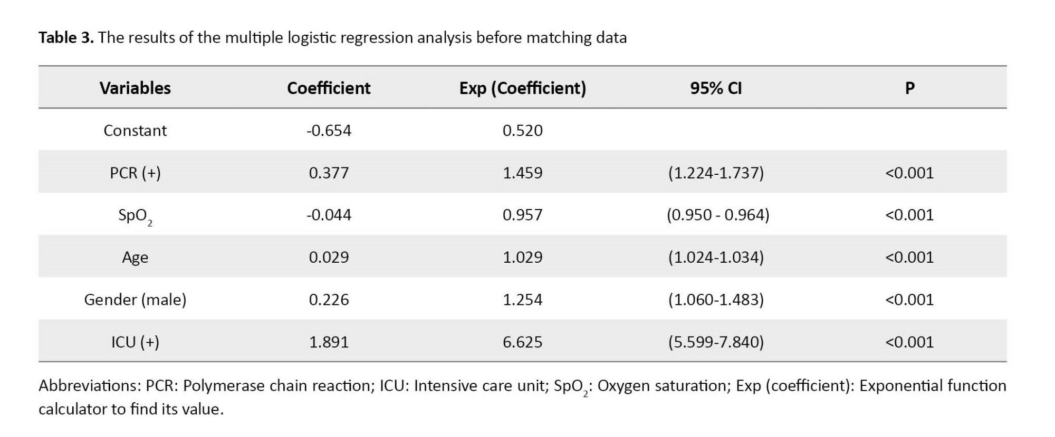This screenshot has height=437, width=1055.
Task: Click the ICU (+) row label
Action: (135, 342)
